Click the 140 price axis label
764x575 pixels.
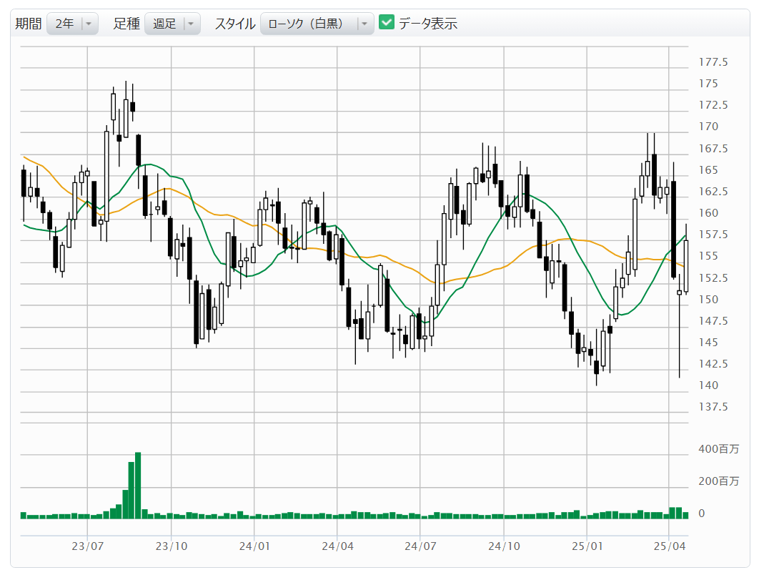point(708,385)
